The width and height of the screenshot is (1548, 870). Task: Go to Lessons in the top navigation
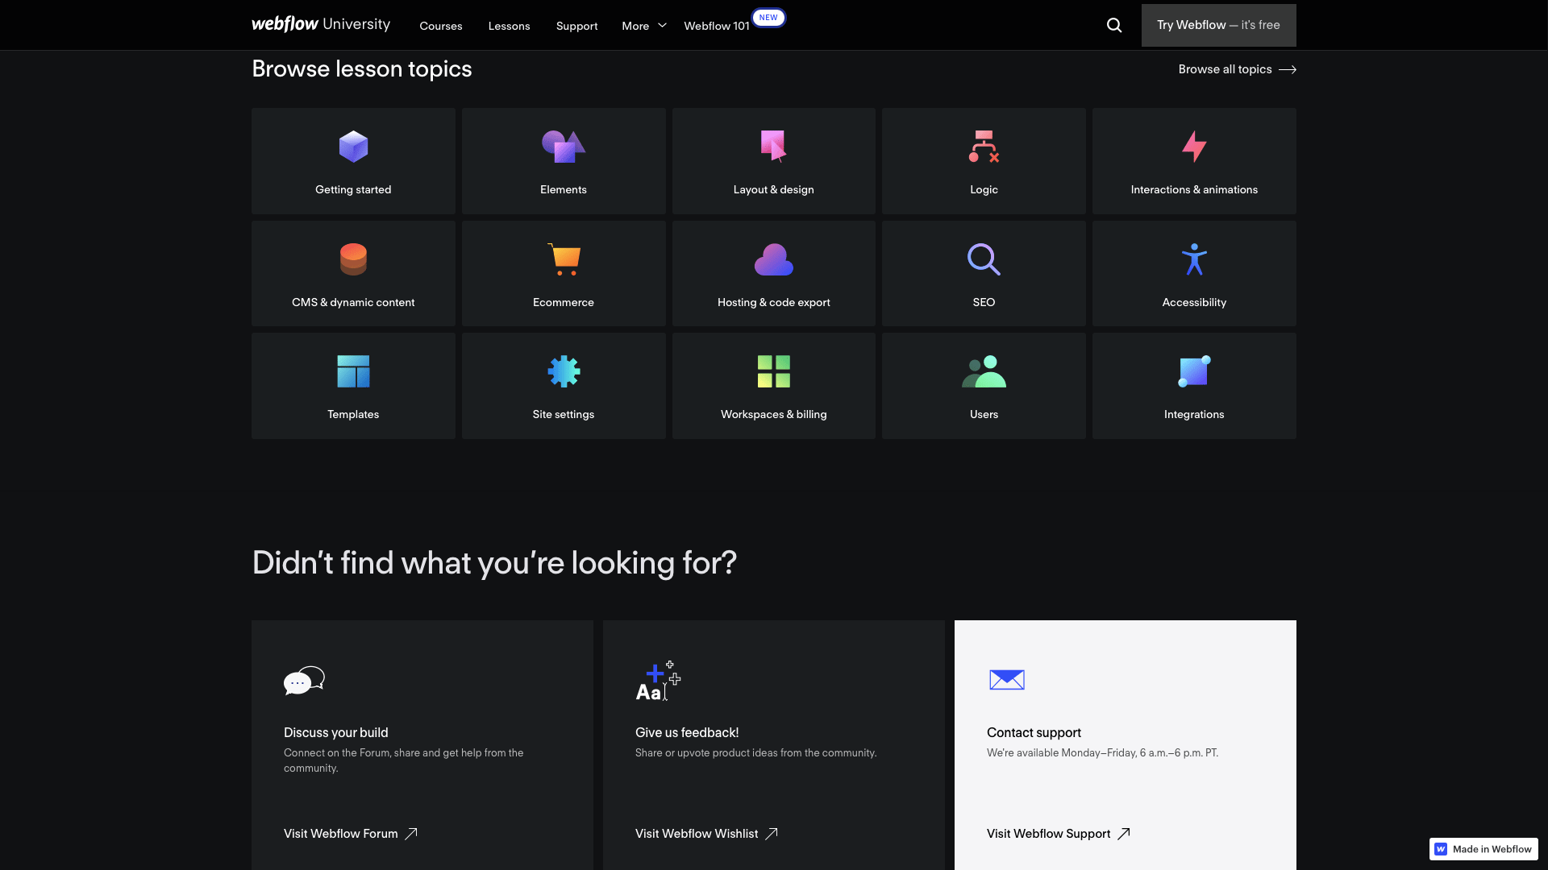(x=509, y=26)
